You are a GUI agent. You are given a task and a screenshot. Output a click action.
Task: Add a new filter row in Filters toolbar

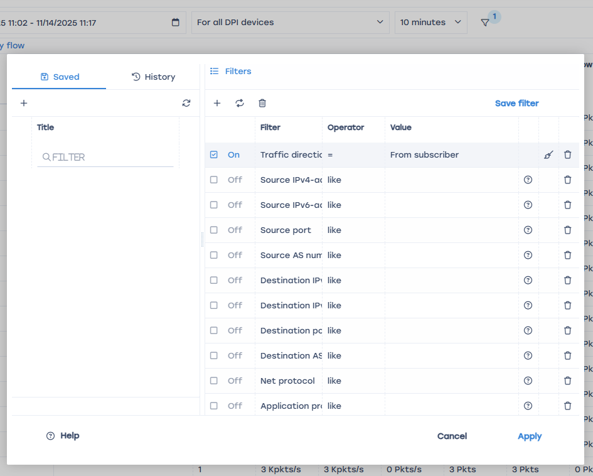[217, 103]
